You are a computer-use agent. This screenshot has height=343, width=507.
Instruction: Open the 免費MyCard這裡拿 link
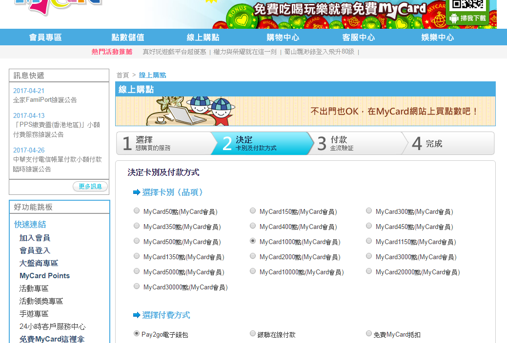point(52,339)
